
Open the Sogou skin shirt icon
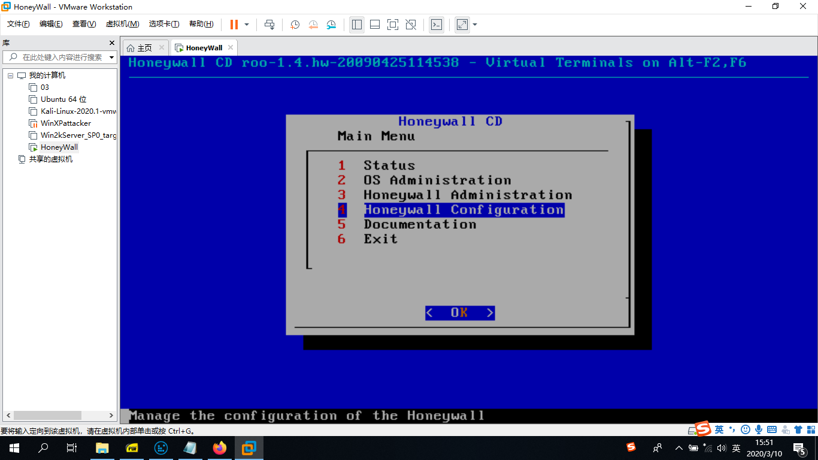(x=798, y=429)
